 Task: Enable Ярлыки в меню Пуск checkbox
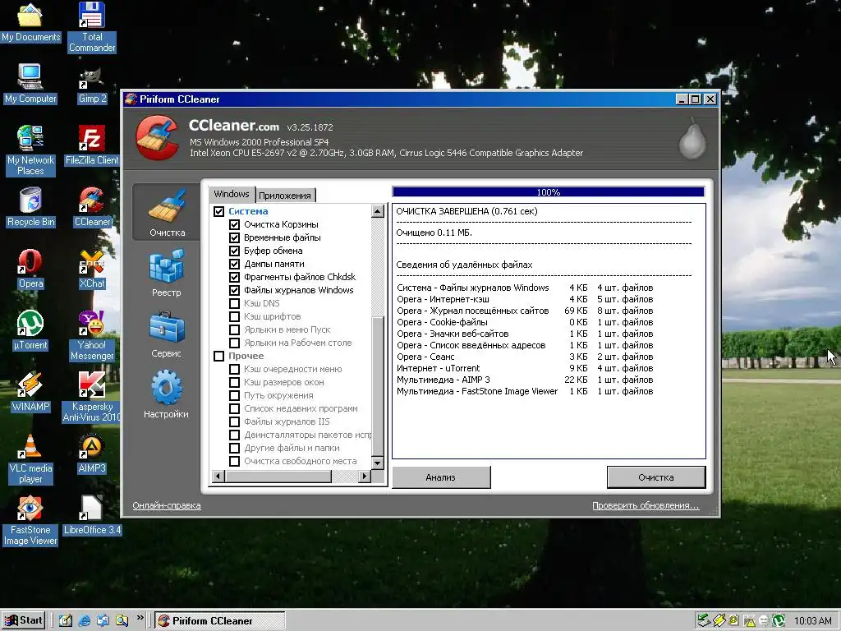click(x=234, y=329)
